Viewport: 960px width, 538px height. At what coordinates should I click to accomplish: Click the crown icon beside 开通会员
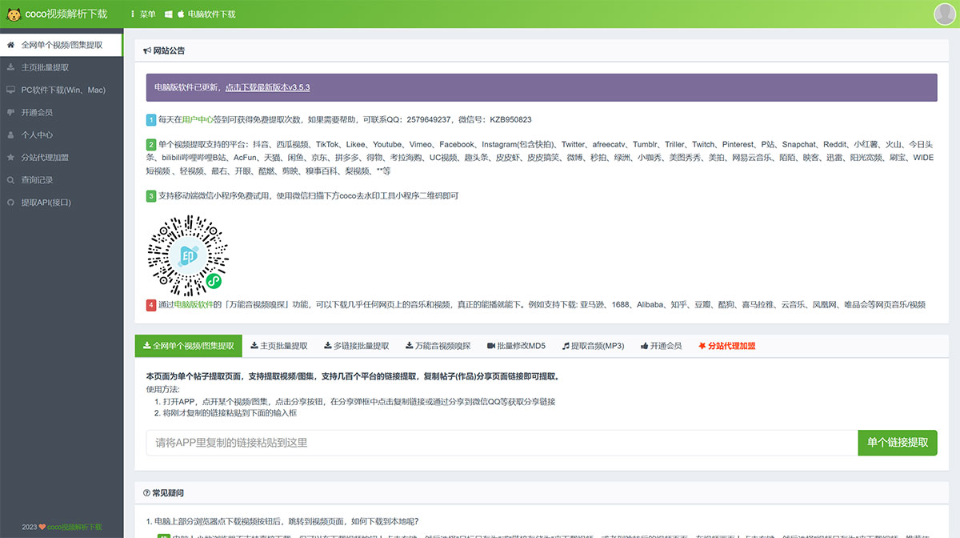(13, 111)
